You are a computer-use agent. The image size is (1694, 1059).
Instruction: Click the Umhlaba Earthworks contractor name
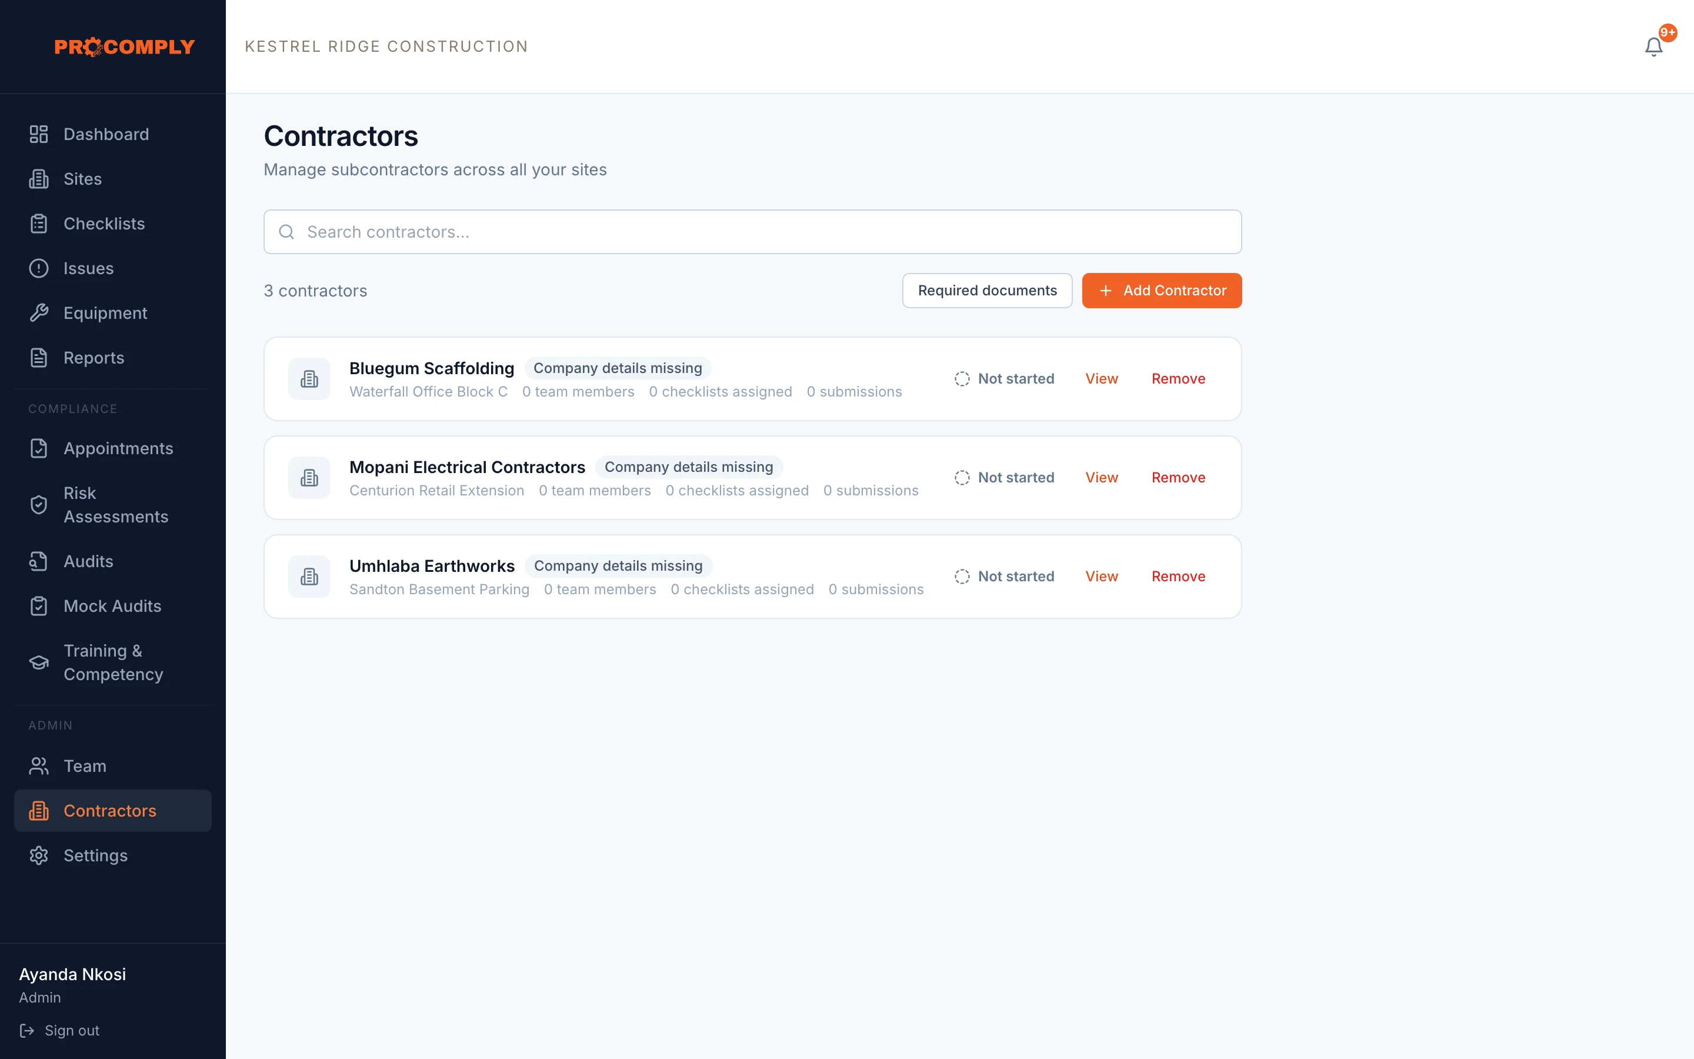coord(432,566)
